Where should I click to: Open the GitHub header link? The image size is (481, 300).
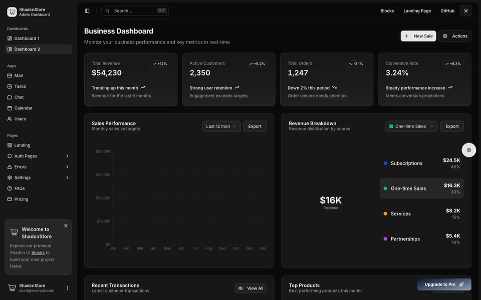coord(447,10)
